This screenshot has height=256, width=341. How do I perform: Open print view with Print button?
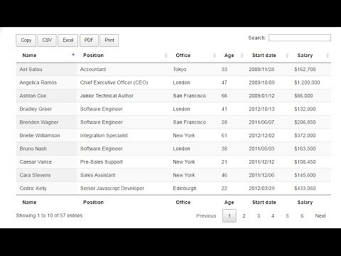(x=109, y=41)
